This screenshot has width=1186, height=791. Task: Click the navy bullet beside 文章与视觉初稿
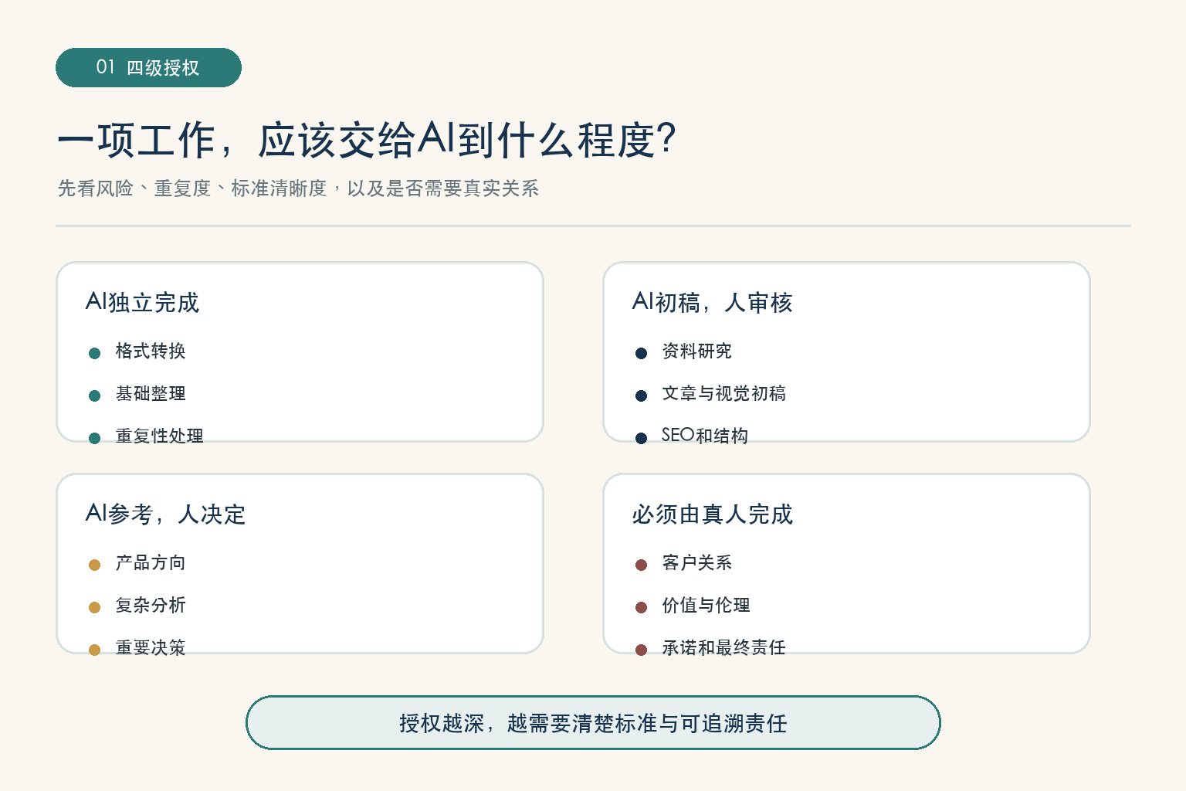641,395
